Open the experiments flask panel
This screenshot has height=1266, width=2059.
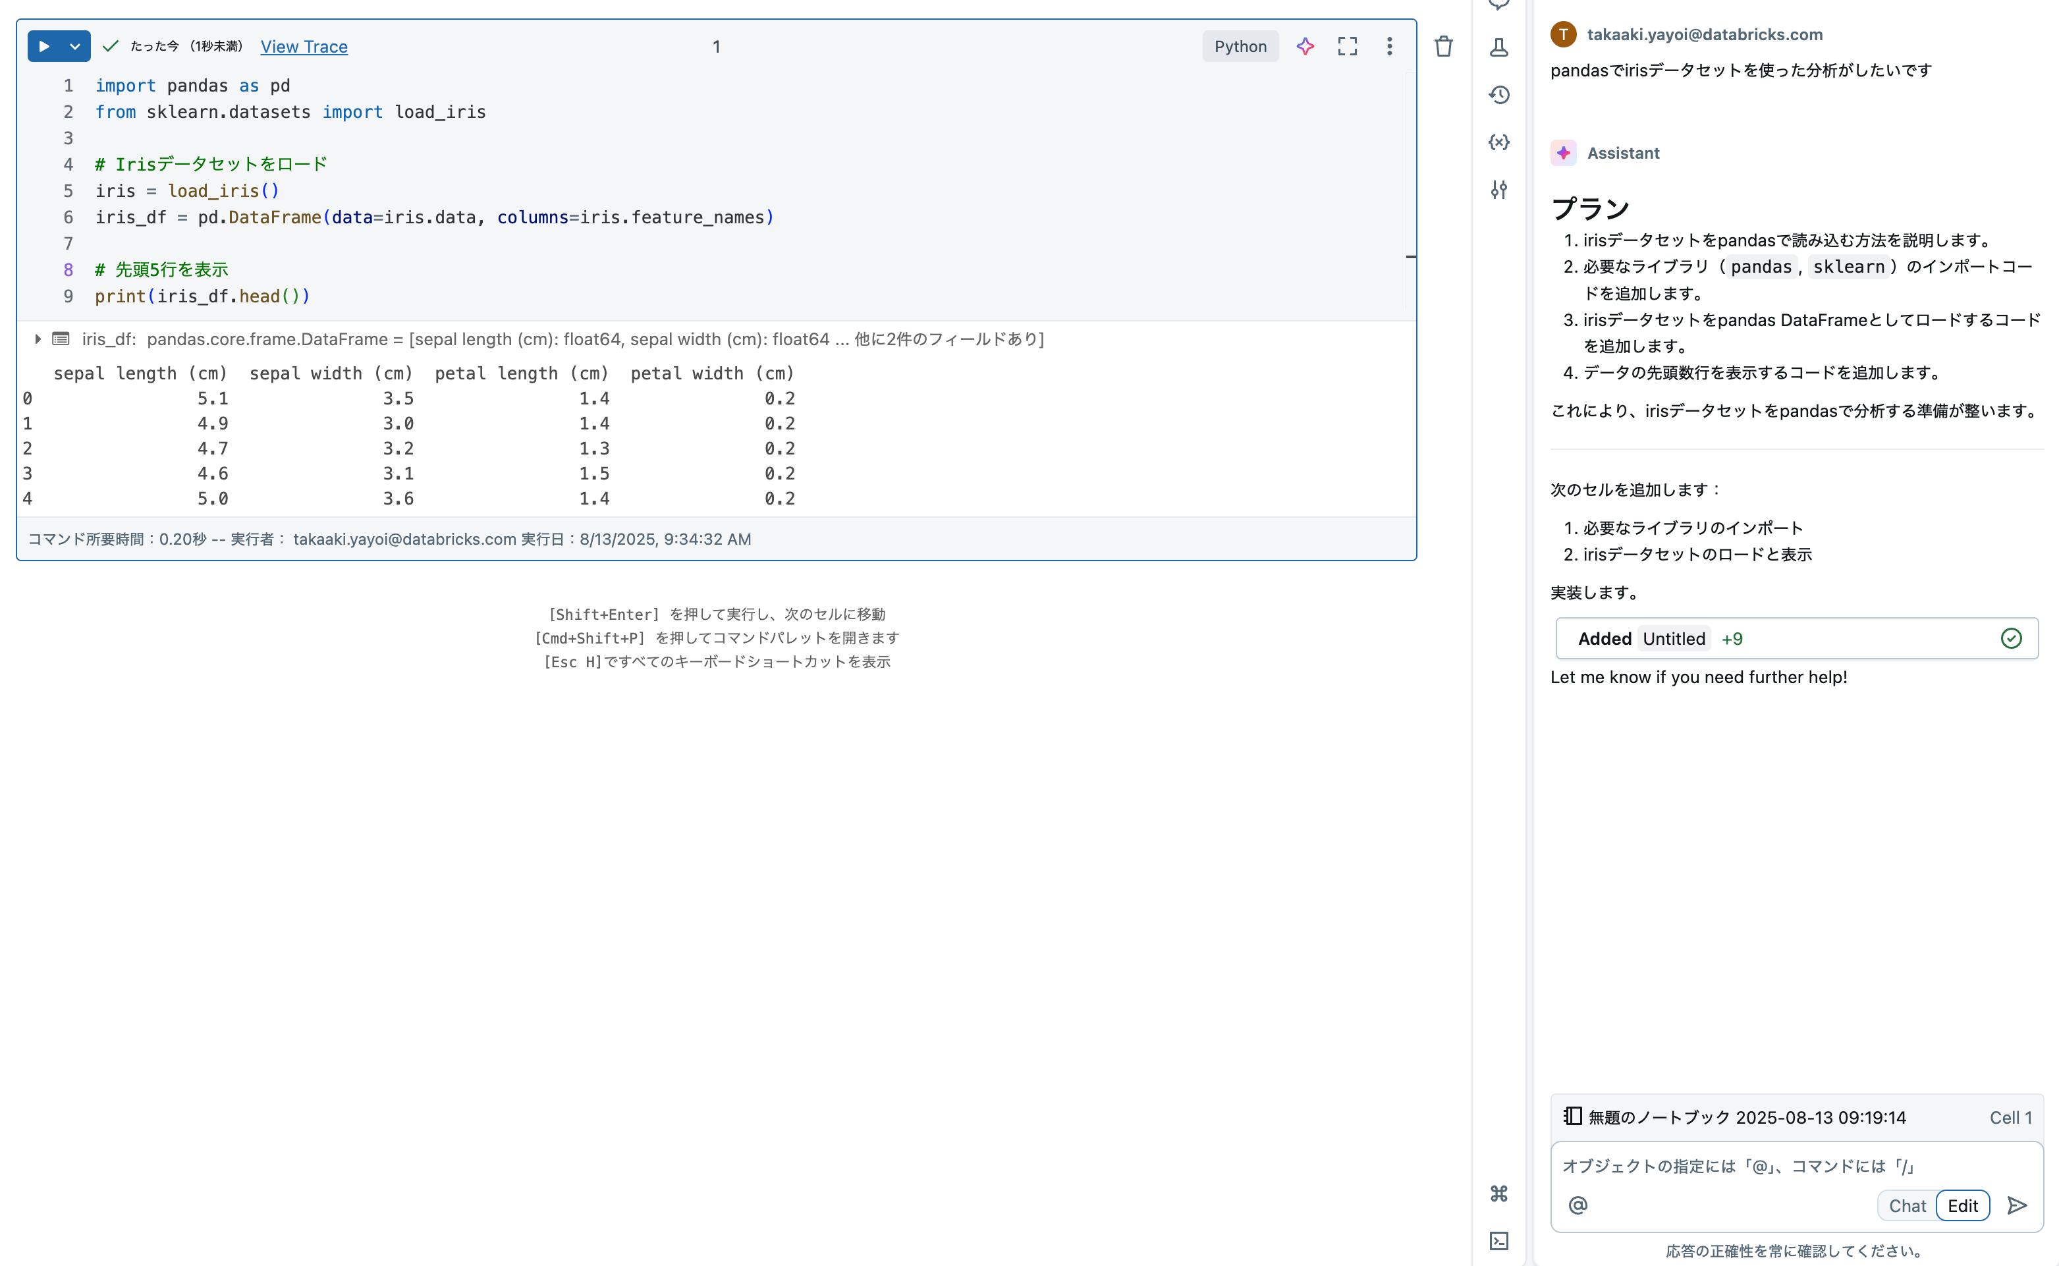pos(1499,47)
